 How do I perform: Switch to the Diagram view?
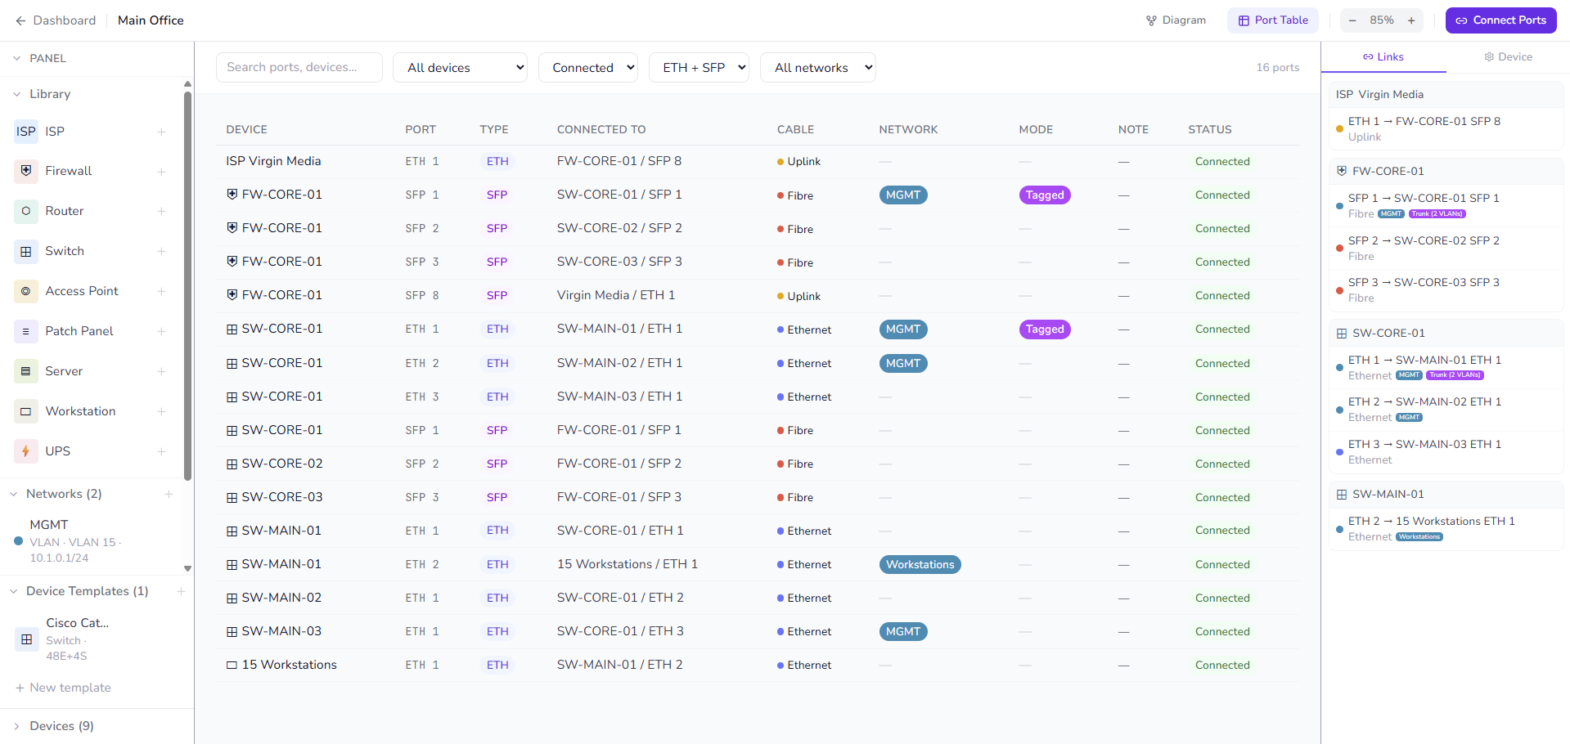coord(1176,20)
